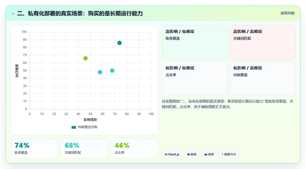This screenshot has width=306, height=169.
Task: Click the 74% stat card
Action: coord(34,148)
